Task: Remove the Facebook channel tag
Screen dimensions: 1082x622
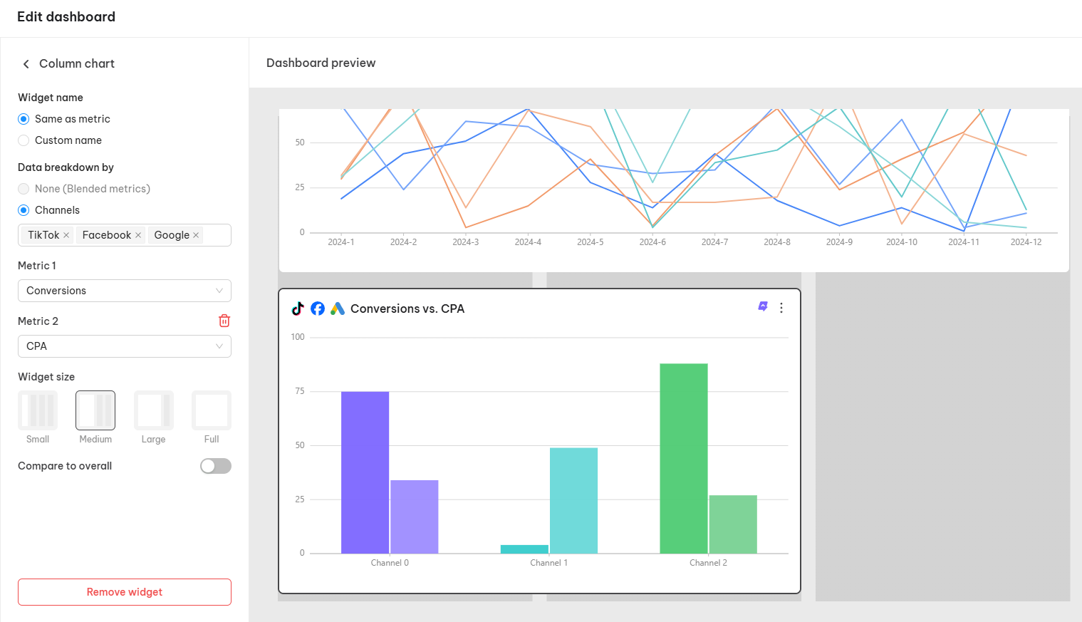Action: point(138,235)
